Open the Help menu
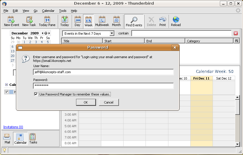Image resolution: width=243 pixels, height=155 pixels. click(x=74, y=11)
